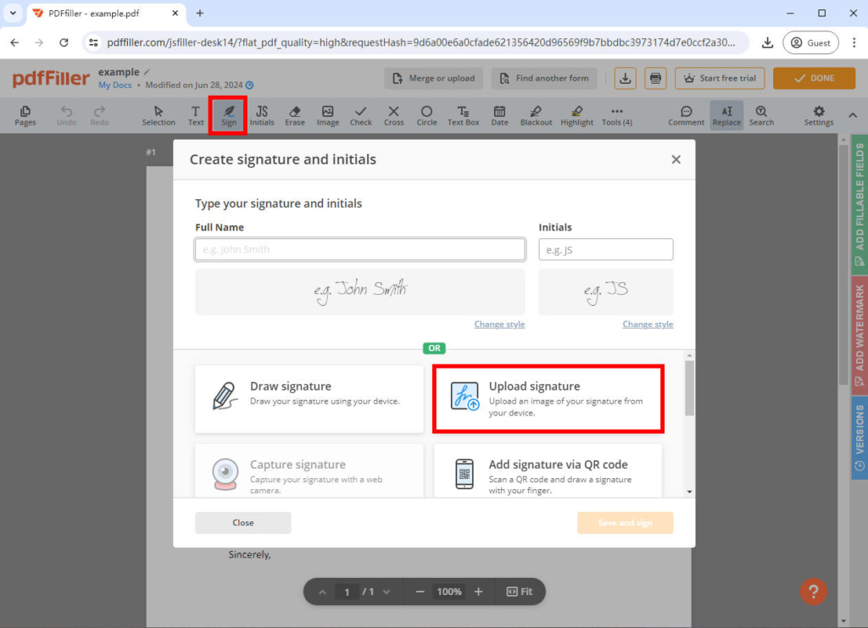
Task: Click the Full Name input field
Action: coord(359,249)
